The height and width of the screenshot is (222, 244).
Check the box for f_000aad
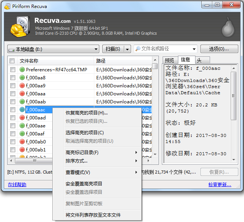tap(13, 117)
